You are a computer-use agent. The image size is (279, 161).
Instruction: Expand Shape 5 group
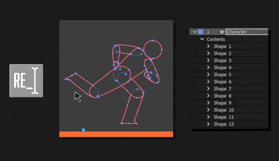[x=208, y=75]
